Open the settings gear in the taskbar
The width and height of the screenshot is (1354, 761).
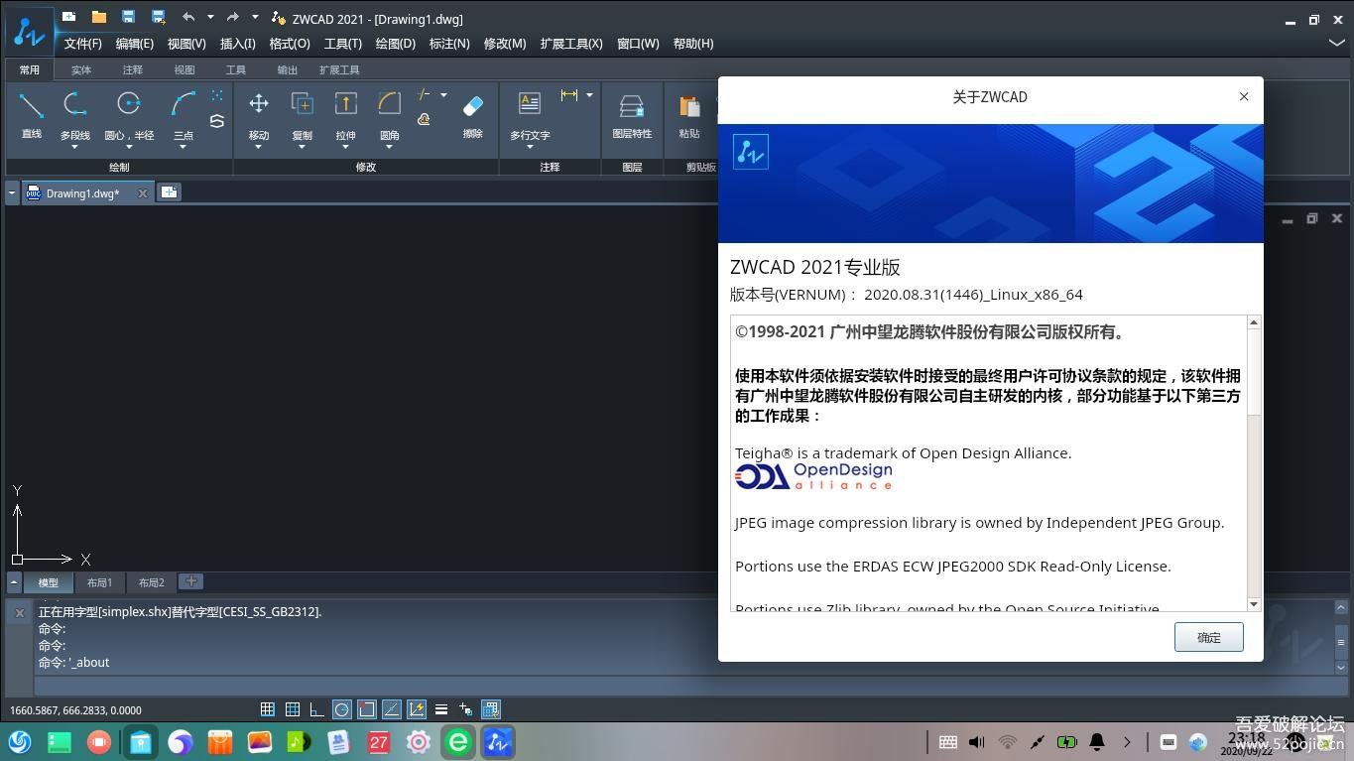tap(419, 741)
